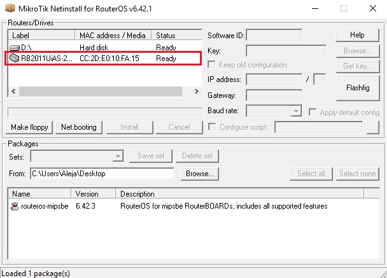Click the RouterOS for mipsbe description text
387x278 pixels.
pyautogui.click(x=224, y=206)
